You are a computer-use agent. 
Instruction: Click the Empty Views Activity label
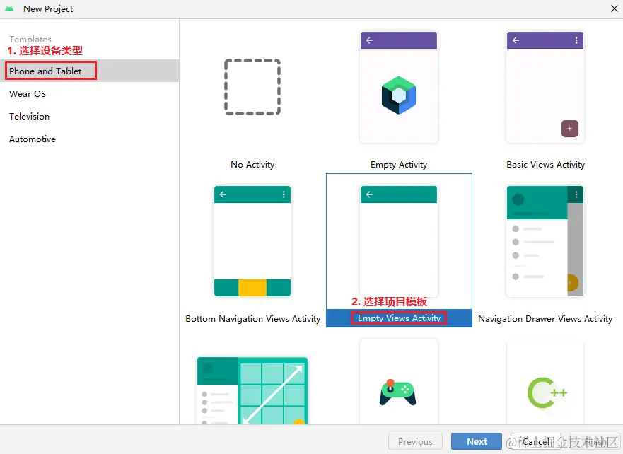coord(399,318)
